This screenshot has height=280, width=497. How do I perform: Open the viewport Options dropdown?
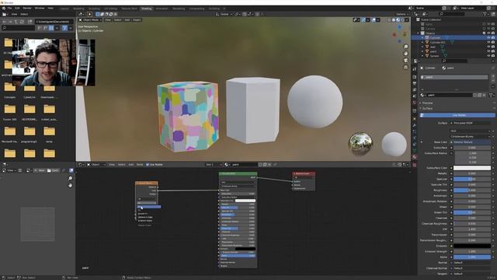pyautogui.click(x=402, y=14)
